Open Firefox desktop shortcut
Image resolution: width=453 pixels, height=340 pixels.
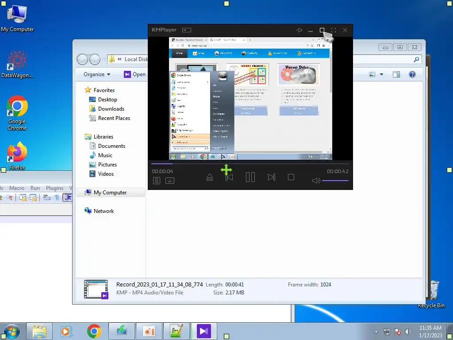(x=17, y=155)
